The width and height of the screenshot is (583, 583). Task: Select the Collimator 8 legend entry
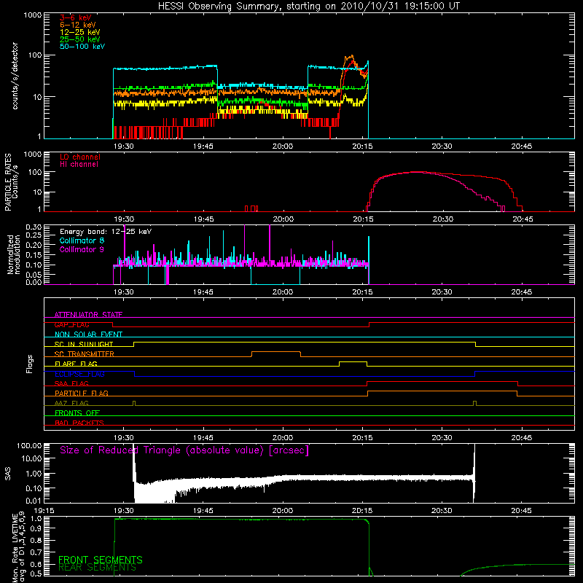pyautogui.click(x=82, y=240)
